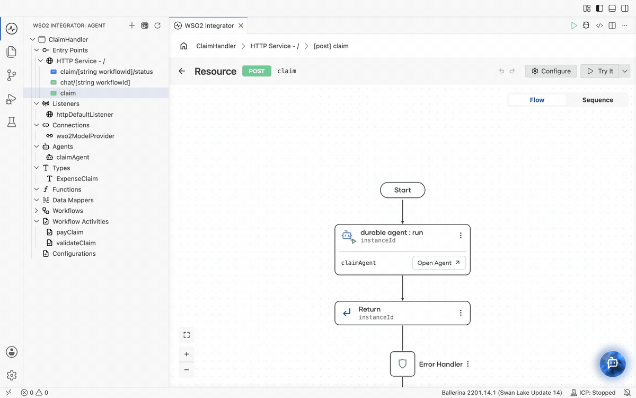The image size is (636, 398).
Task: Toggle the primary side bar layout button
Action: click(x=599, y=8)
